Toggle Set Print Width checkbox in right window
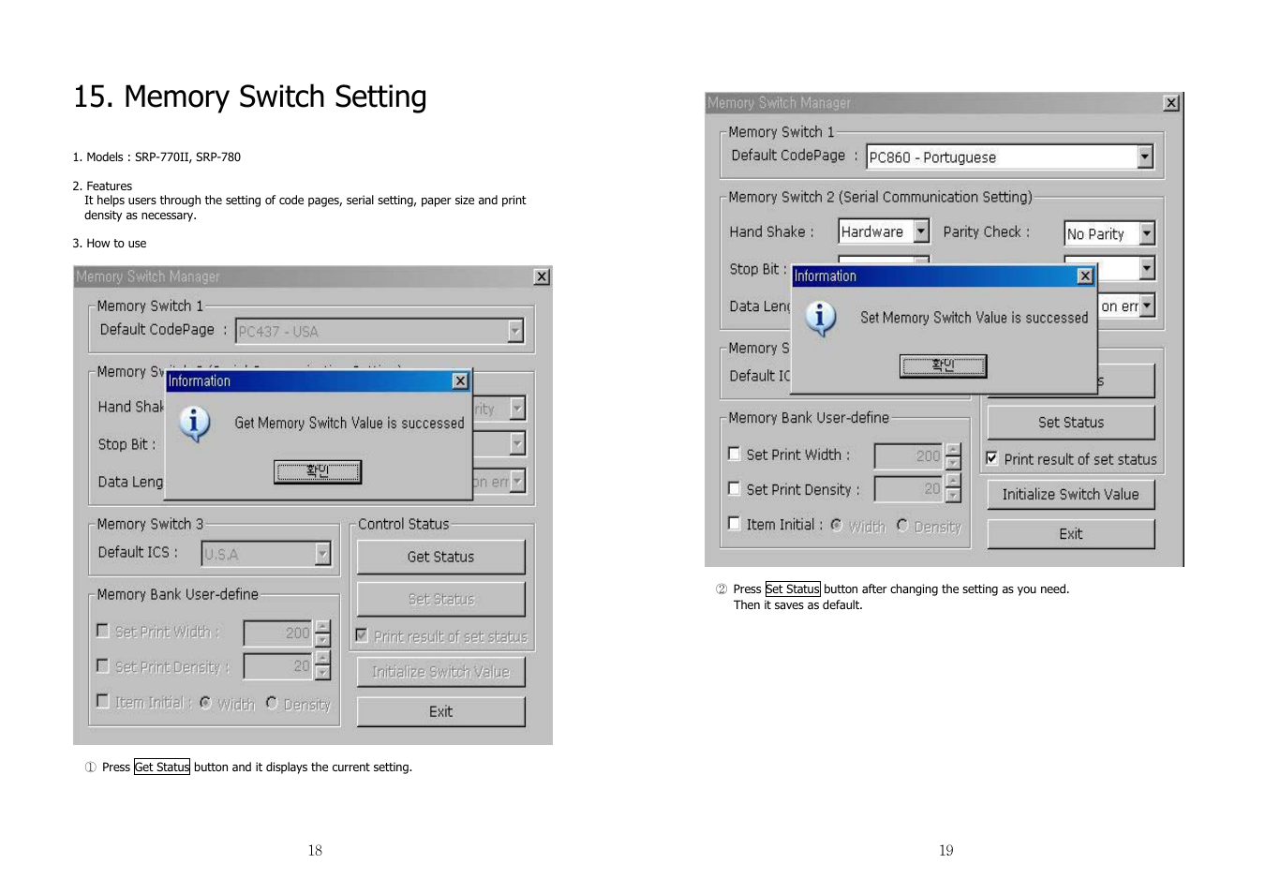 click(735, 454)
